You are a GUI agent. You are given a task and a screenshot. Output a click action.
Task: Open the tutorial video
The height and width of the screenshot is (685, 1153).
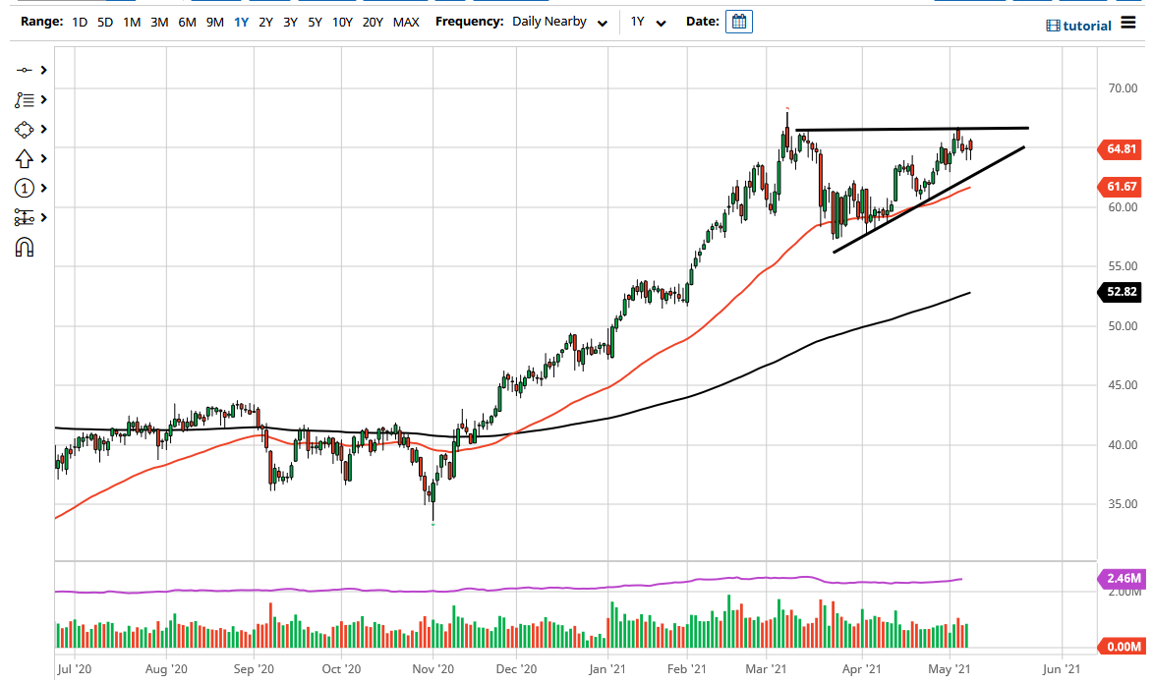pos(1078,25)
